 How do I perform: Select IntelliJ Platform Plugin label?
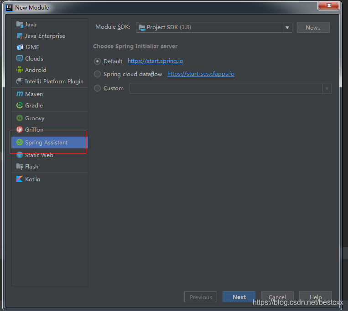[54, 82]
